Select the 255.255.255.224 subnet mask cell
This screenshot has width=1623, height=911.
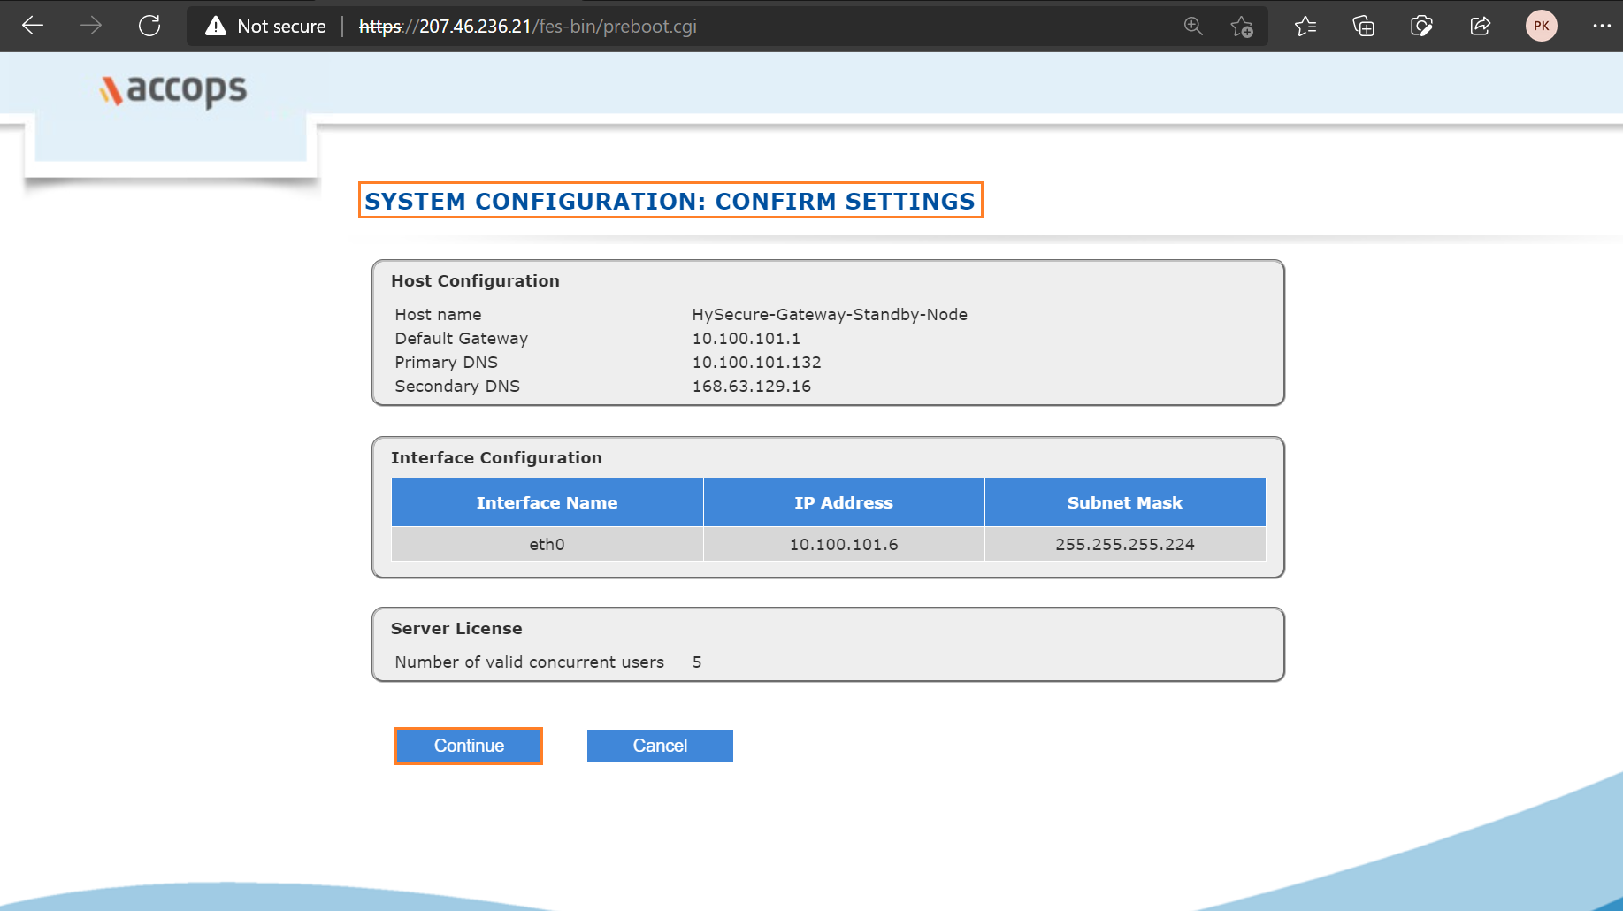click(1125, 544)
